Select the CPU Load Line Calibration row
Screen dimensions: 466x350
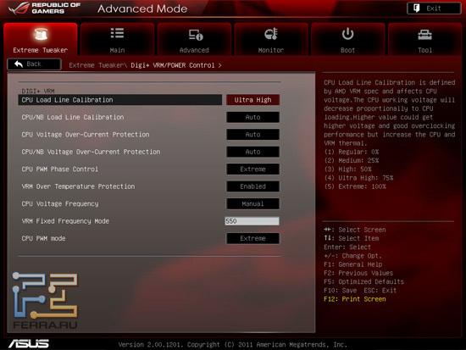pos(120,100)
